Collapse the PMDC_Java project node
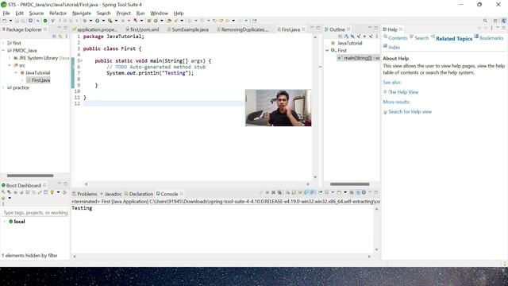Screen dimensions: 508x286 click(x=3, y=50)
